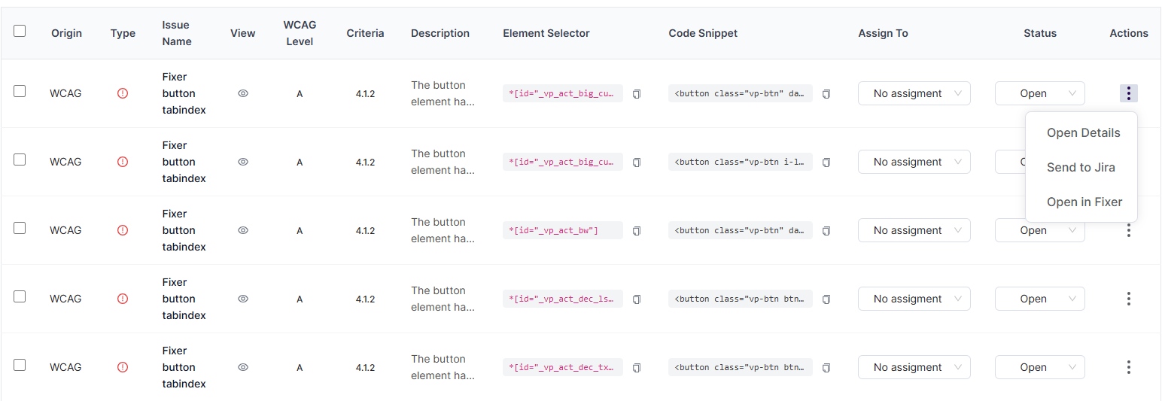Click the Fixer button tabindex name in _vp_act_dec_ls row
Image resolution: width=1162 pixels, height=401 pixels.
[x=184, y=299]
